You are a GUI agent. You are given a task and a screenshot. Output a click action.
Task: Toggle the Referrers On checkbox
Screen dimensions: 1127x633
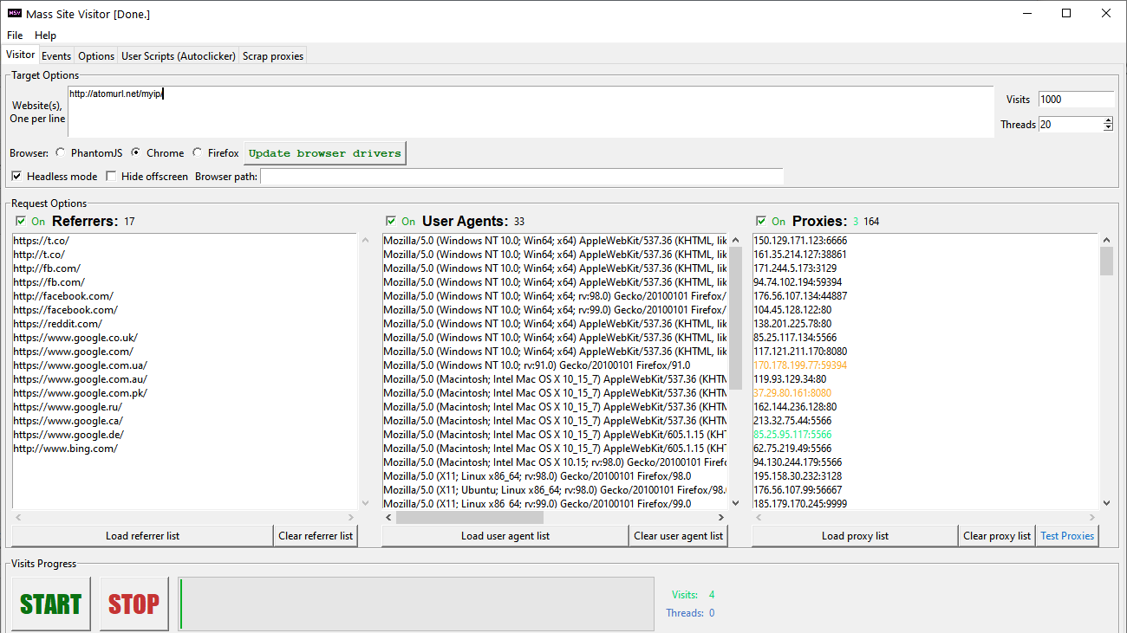[21, 222]
